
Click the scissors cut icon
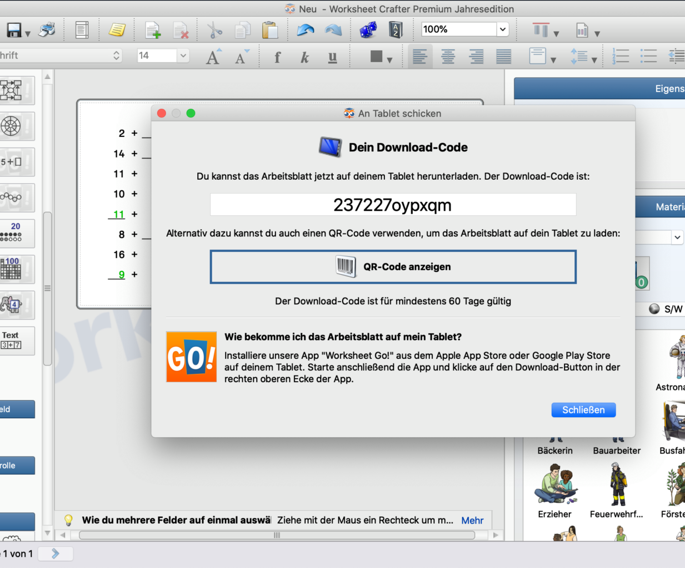pyautogui.click(x=214, y=30)
